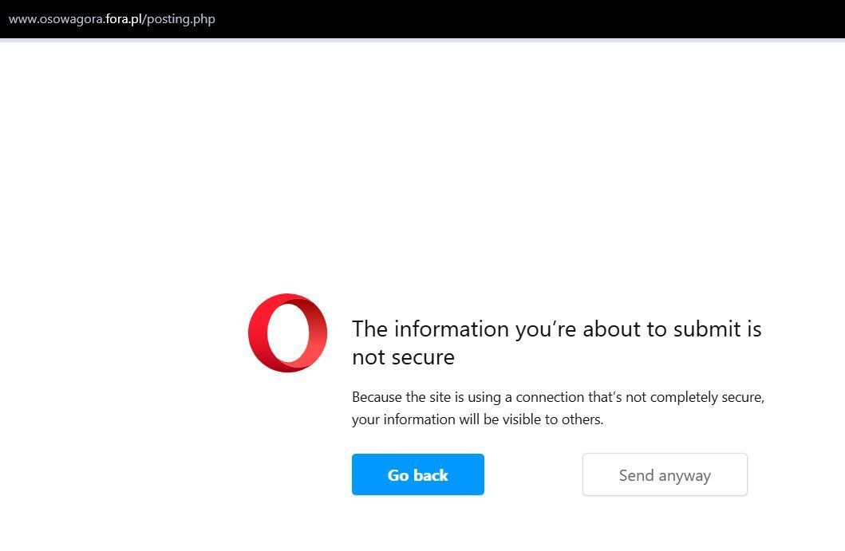Click the blank white area above the warning

click(422, 159)
